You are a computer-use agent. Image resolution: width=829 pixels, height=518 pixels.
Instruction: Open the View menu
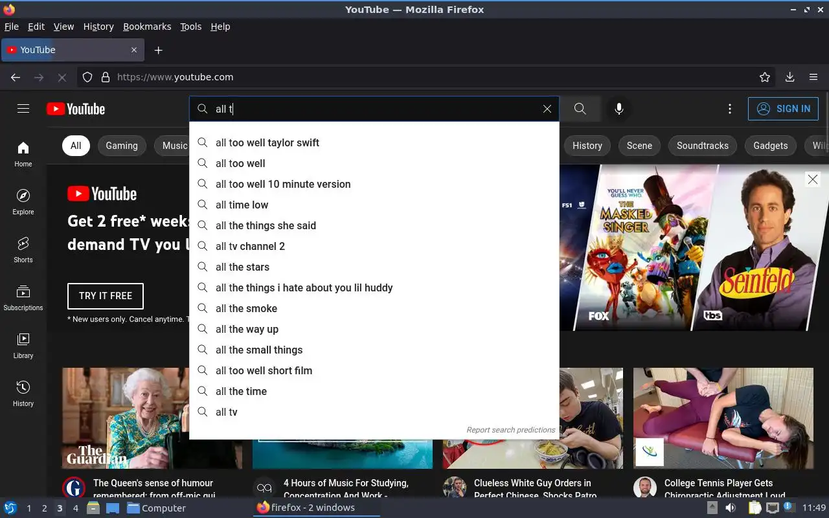(x=63, y=27)
